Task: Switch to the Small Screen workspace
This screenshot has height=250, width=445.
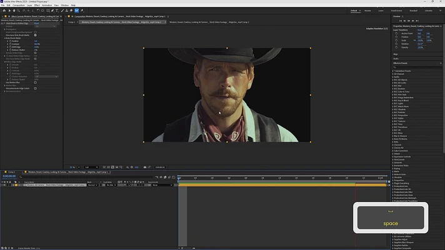Action: [396, 11]
